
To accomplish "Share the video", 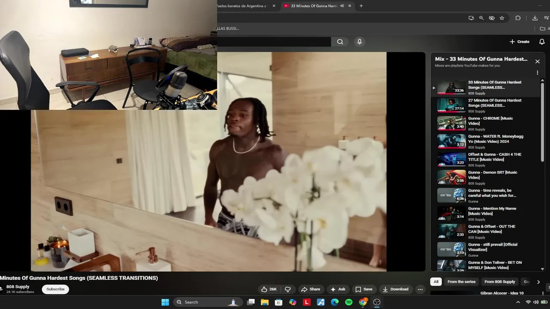I will 311,289.
